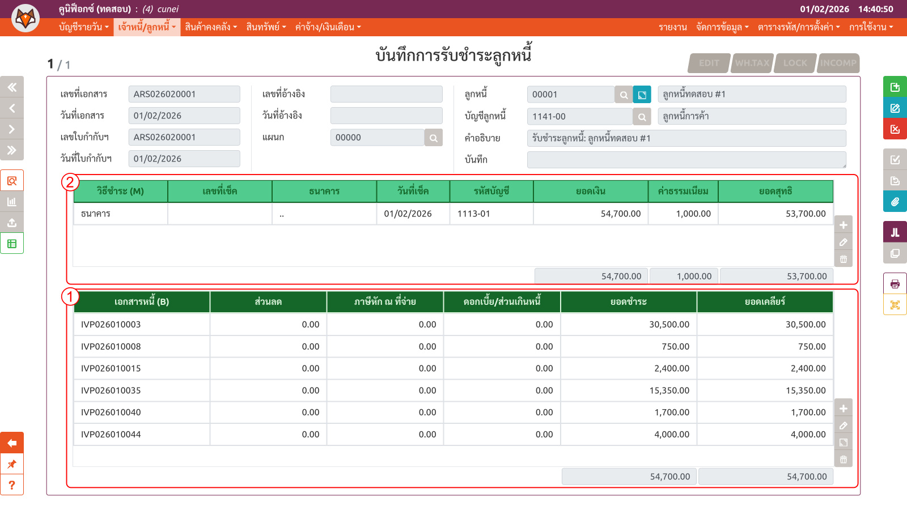The width and height of the screenshot is (907, 510).
Task: Jump to first record with double-left arrows
Action: click(12, 87)
